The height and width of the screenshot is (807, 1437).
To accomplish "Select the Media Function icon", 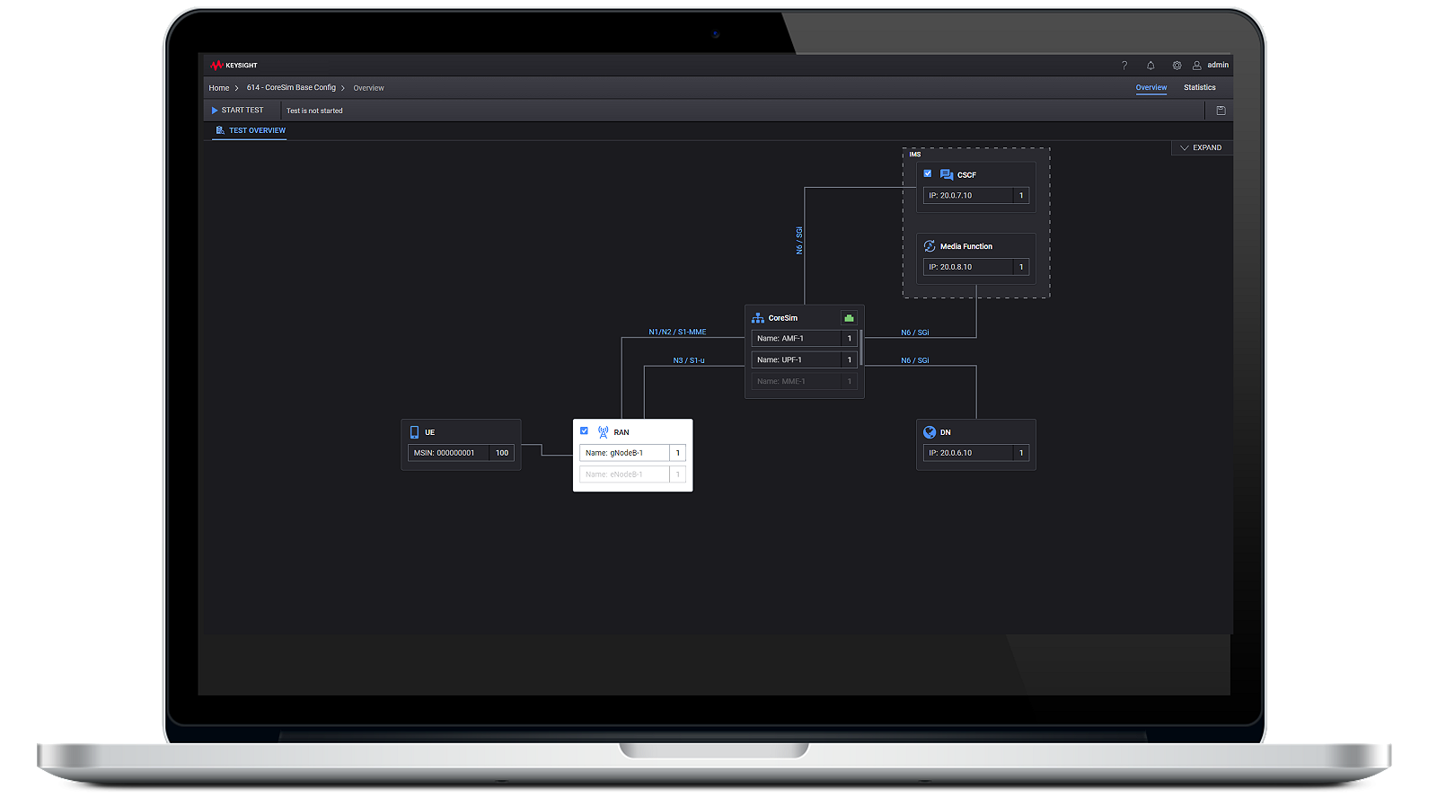I will click(x=930, y=246).
